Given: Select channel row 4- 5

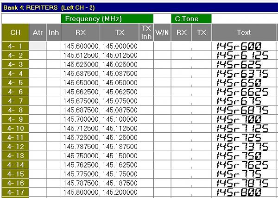Looking at the screenshot, I should coord(15,83).
